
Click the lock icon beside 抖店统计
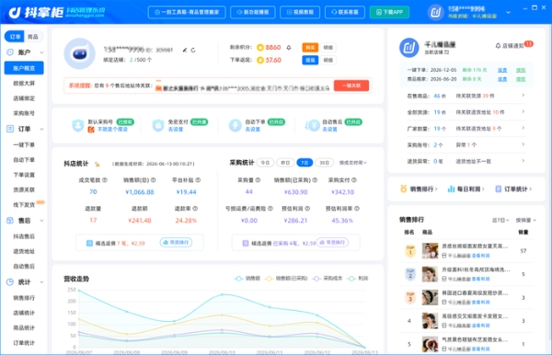point(98,164)
